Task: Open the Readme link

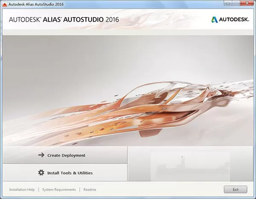Action: 90,190
